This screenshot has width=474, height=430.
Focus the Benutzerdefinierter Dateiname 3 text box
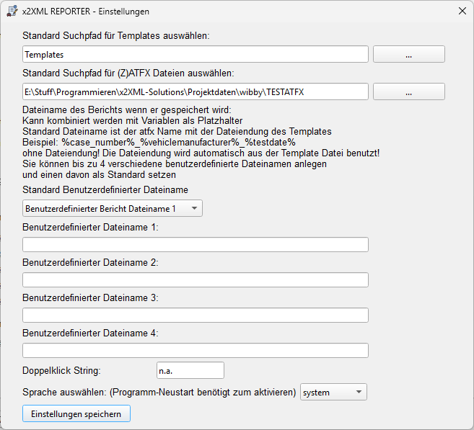(x=196, y=315)
